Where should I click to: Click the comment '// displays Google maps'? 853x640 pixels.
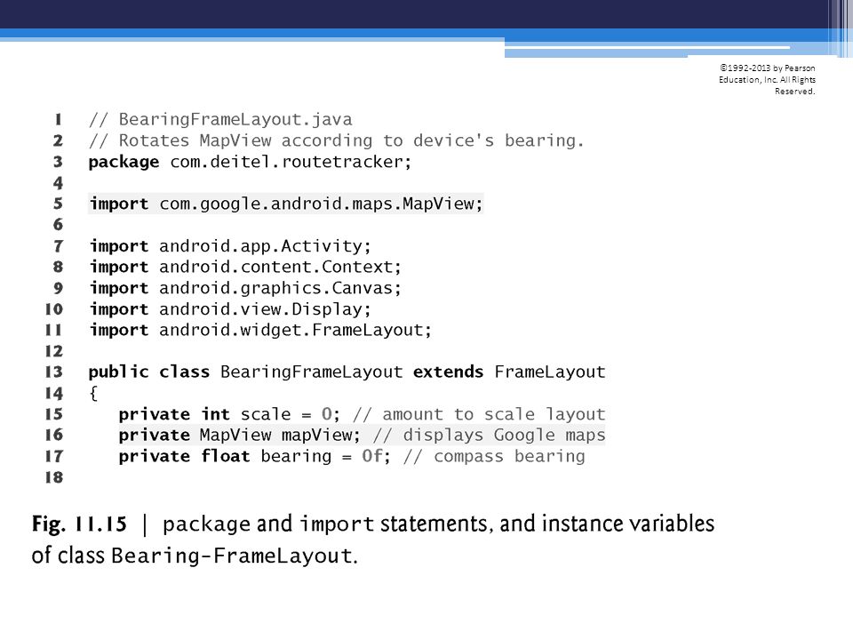click(x=489, y=435)
